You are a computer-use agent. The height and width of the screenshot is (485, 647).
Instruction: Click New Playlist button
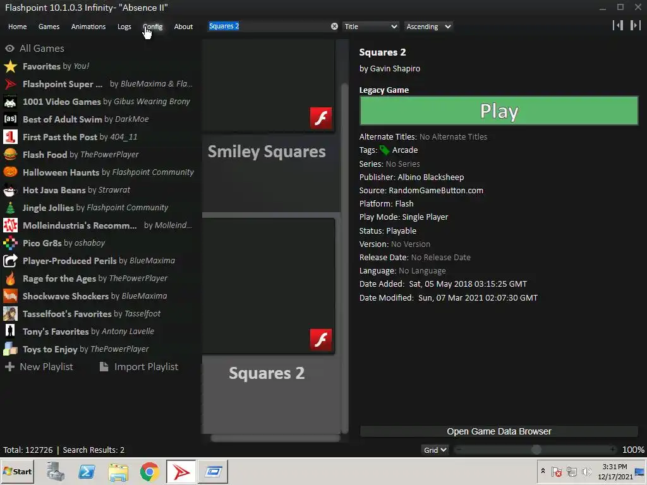pos(39,367)
